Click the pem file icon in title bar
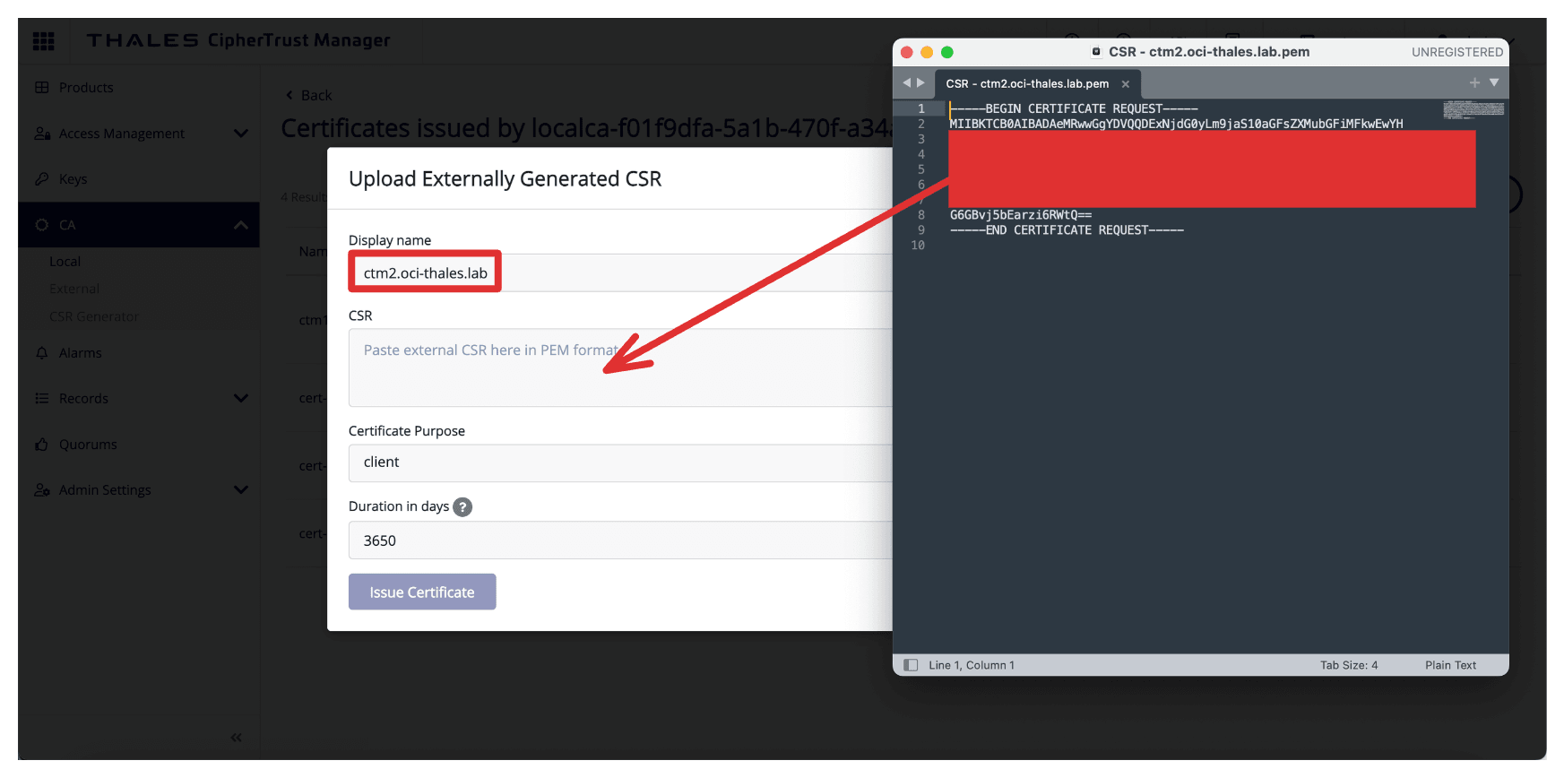The width and height of the screenshot is (1564, 778). coord(1096,52)
